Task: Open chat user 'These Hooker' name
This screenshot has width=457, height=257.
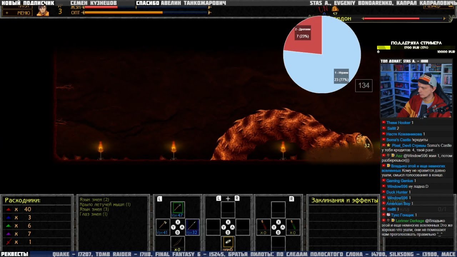Action: [x=398, y=123]
